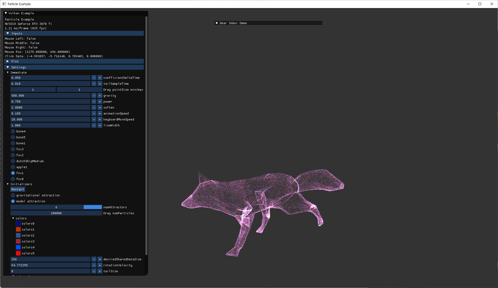Decrease gravity with minus button

coord(94,96)
